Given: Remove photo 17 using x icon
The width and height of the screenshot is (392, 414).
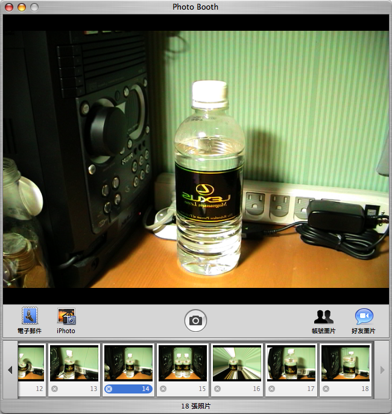Looking at the screenshot, I should [272, 389].
